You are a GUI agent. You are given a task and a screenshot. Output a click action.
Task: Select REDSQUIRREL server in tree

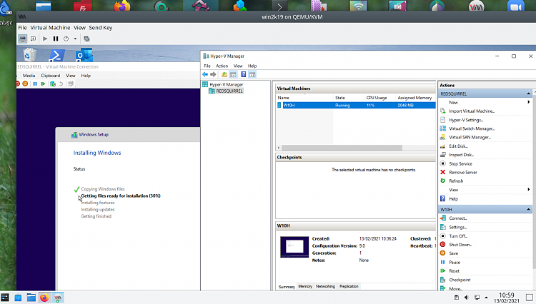point(226,91)
